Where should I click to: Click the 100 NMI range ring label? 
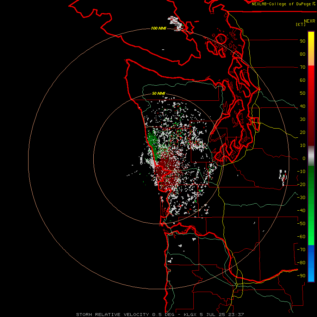point(158,28)
